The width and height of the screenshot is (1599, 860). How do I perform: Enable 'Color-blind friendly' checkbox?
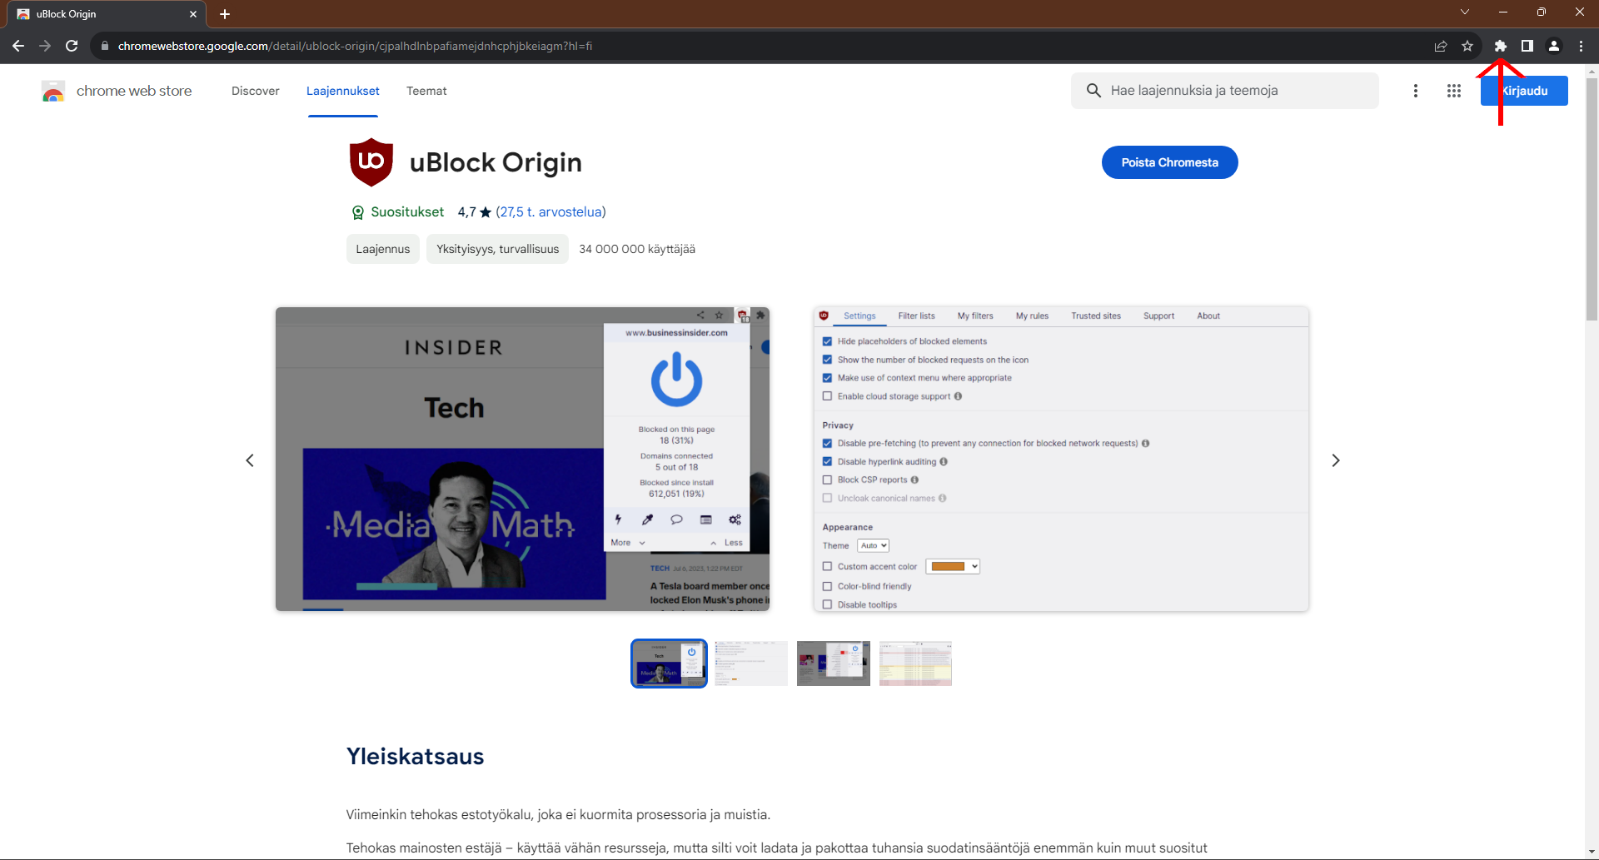pos(827,587)
